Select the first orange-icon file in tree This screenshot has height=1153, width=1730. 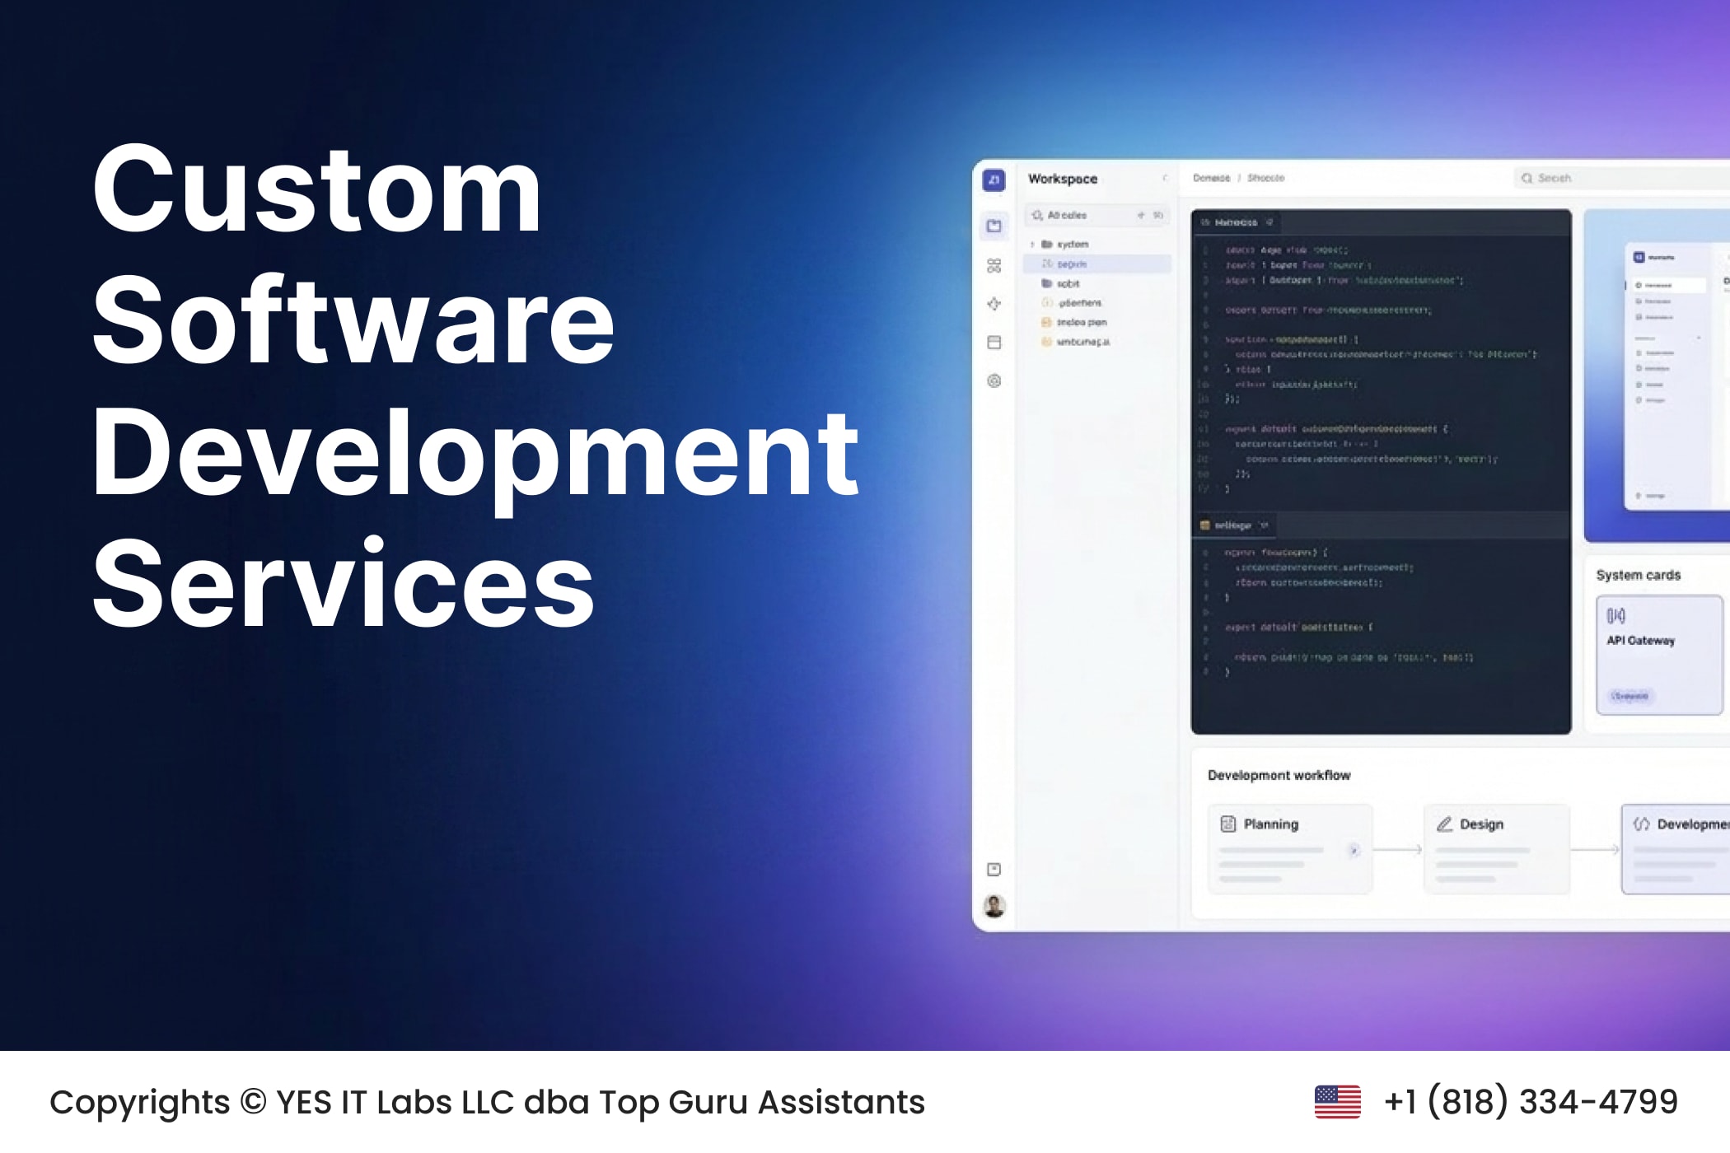tap(1097, 322)
